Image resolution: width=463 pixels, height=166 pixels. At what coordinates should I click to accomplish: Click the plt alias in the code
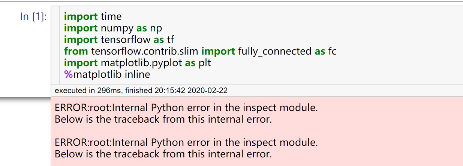205,63
